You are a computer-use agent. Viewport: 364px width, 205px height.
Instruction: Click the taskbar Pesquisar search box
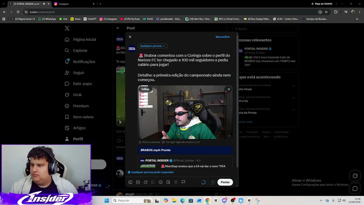132,200
